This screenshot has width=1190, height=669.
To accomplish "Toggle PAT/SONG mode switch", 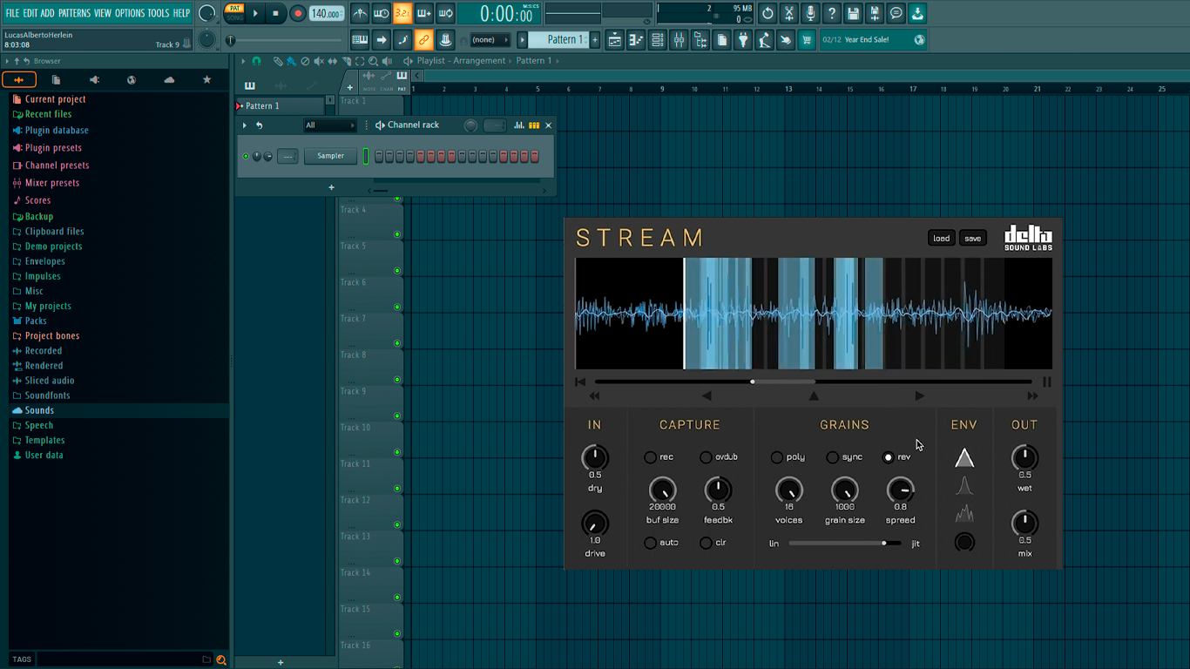I will tap(234, 12).
